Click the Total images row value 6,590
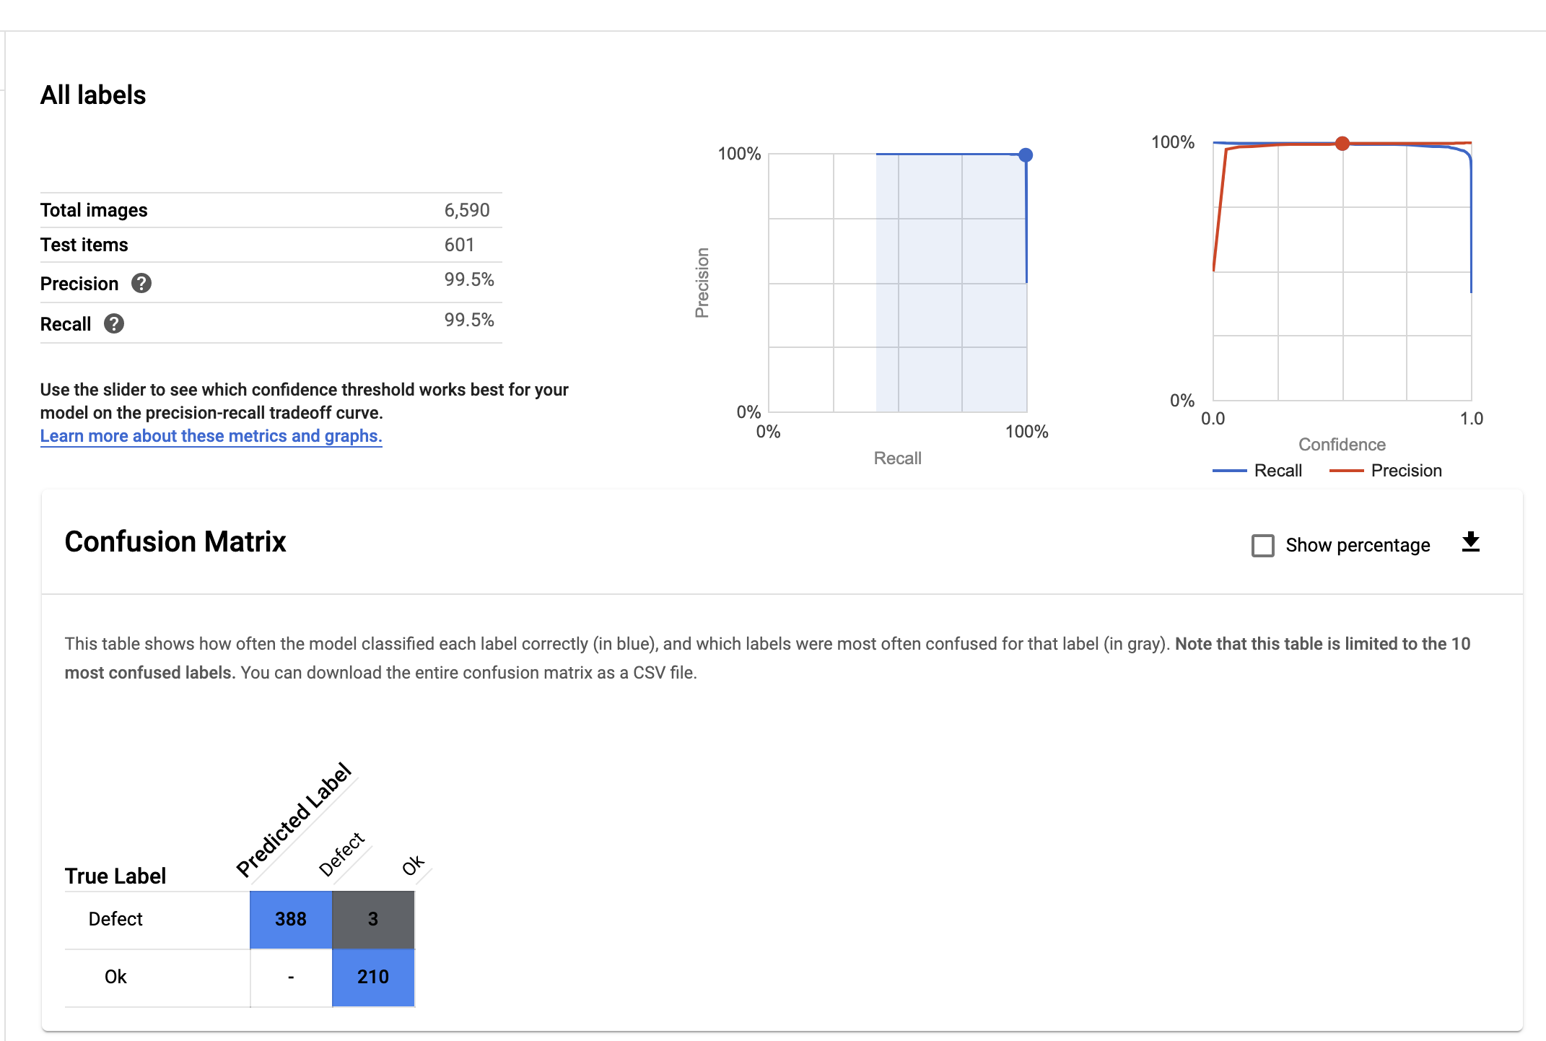1546x1041 pixels. pyautogui.click(x=467, y=210)
